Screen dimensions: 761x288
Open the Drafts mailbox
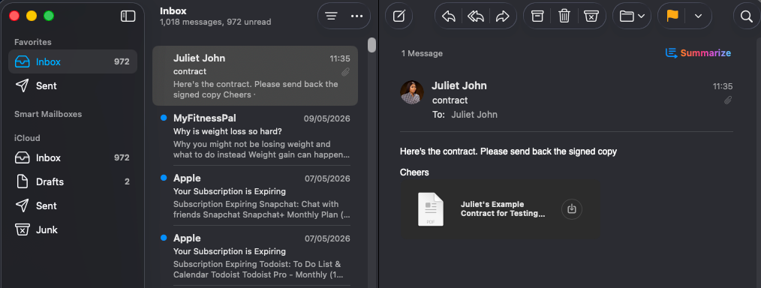click(73, 181)
